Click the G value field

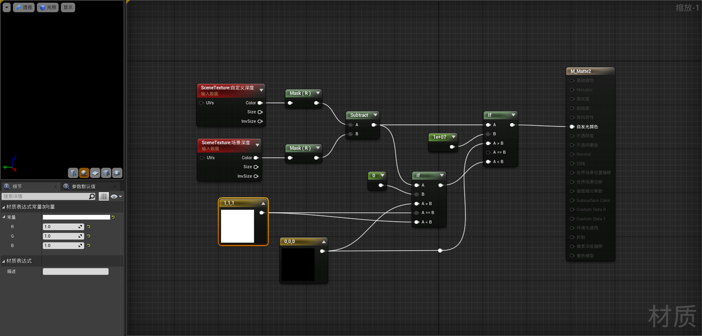click(64, 236)
